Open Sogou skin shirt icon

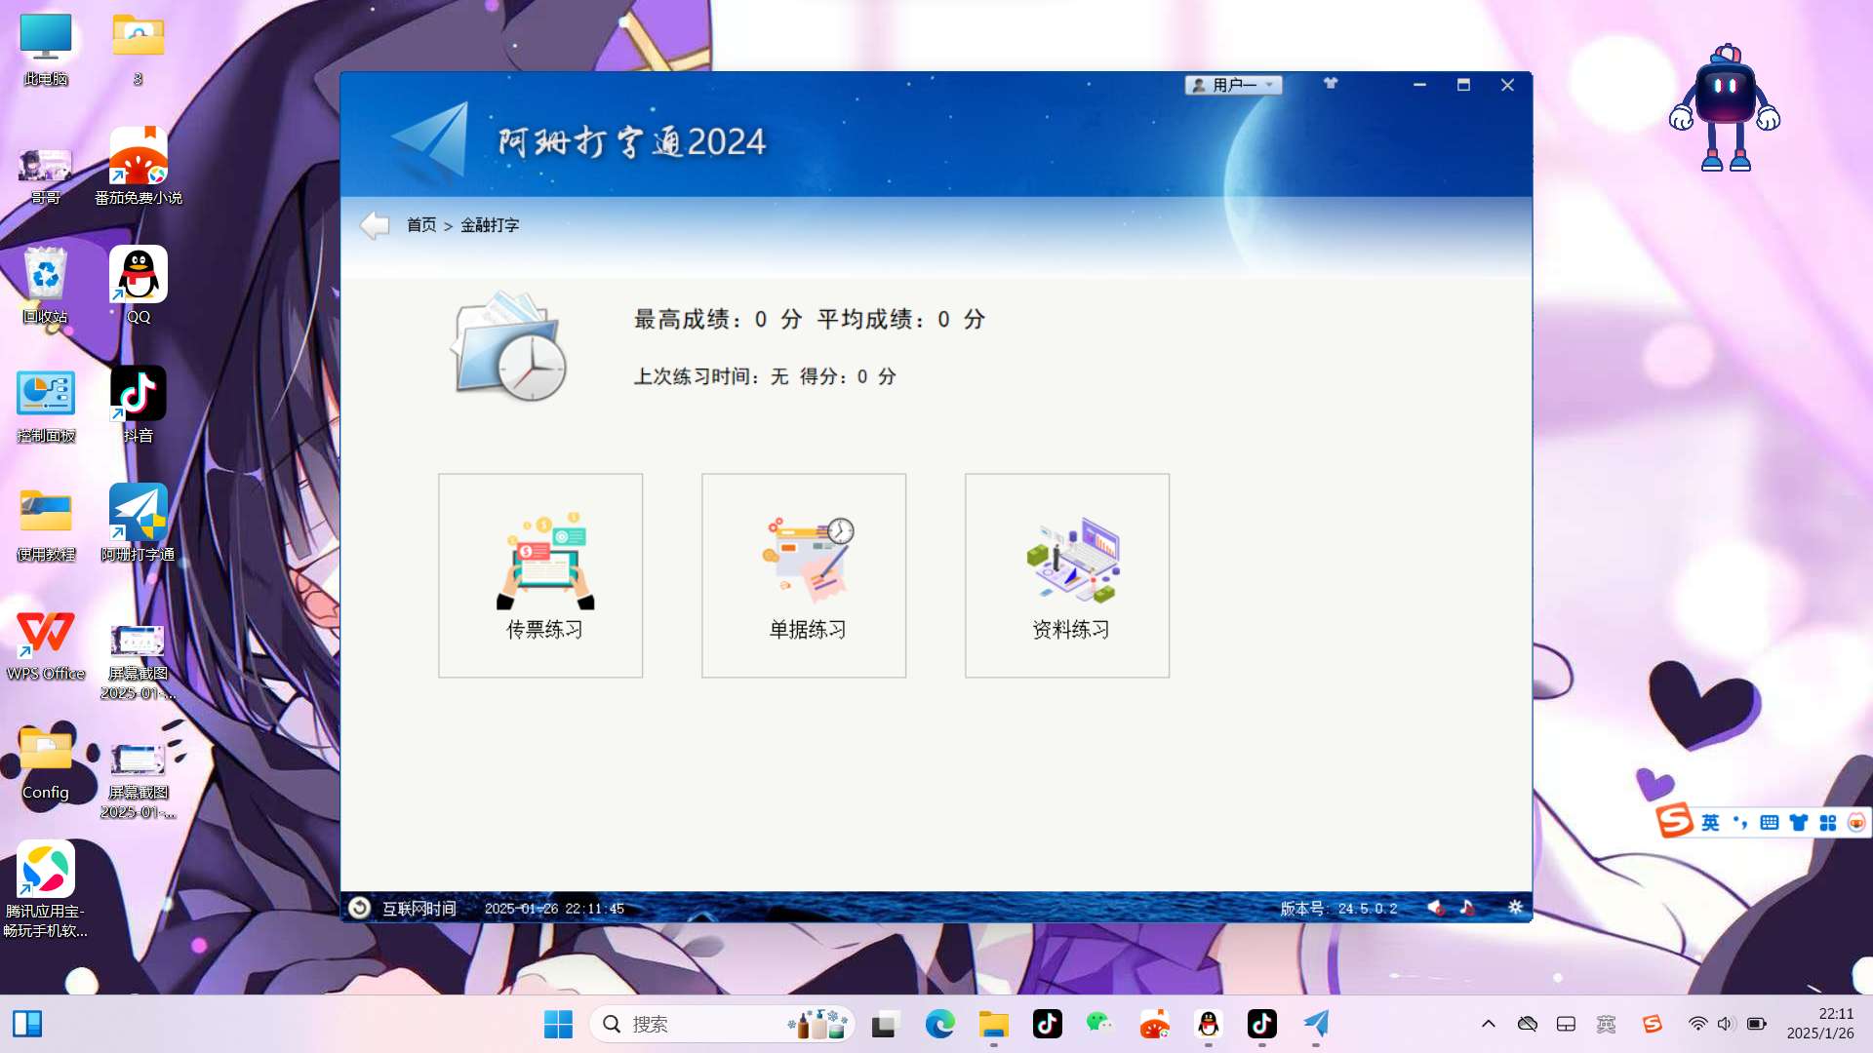1799,823
